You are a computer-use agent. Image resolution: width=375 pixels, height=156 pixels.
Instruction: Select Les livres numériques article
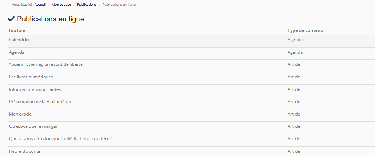[x=31, y=77]
